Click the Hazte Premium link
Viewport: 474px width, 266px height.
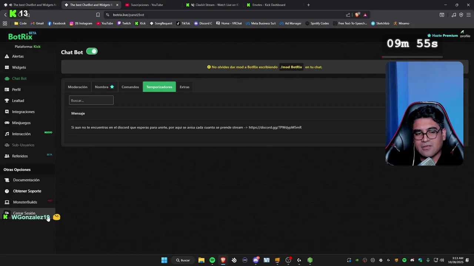[x=443, y=35]
